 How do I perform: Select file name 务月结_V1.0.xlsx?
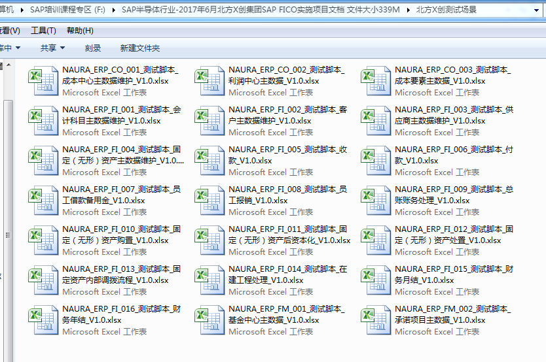tap(424, 280)
